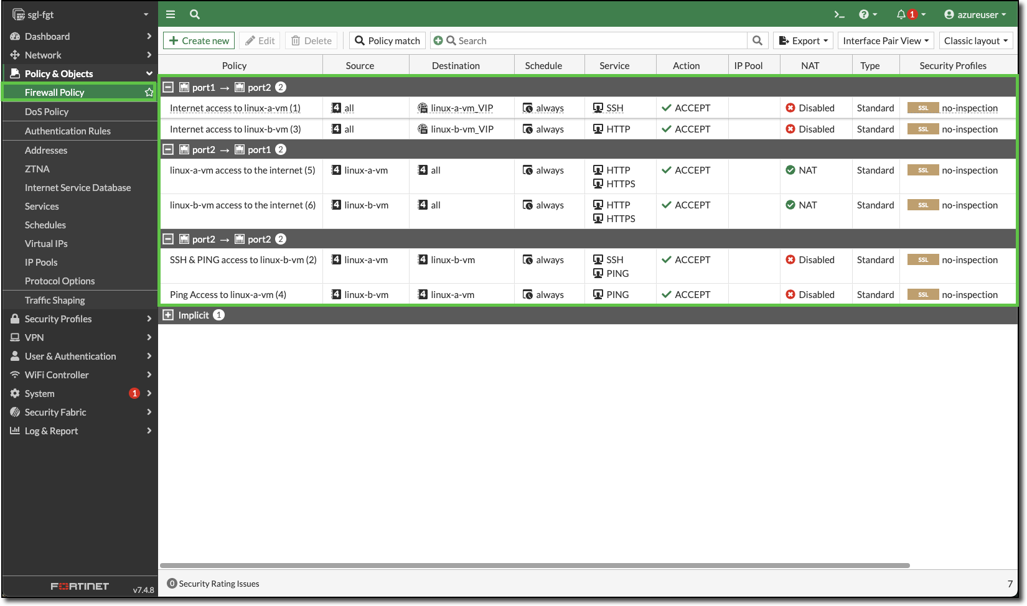Image resolution: width=1027 pixels, height=606 pixels.
Task: Click the star icon next to Firewall Policy
Action: click(148, 91)
